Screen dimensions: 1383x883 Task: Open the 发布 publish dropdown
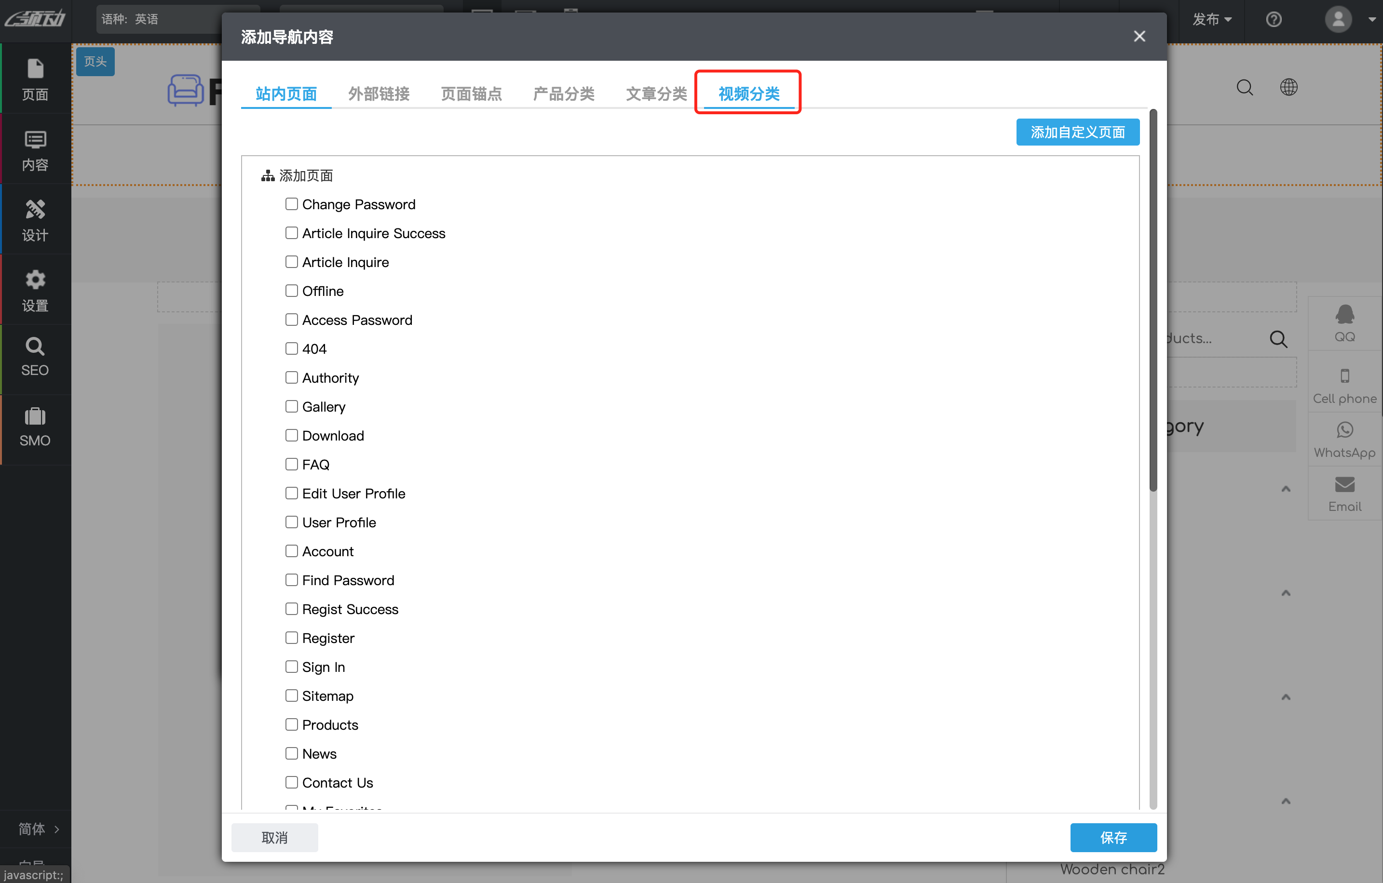pos(1211,19)
